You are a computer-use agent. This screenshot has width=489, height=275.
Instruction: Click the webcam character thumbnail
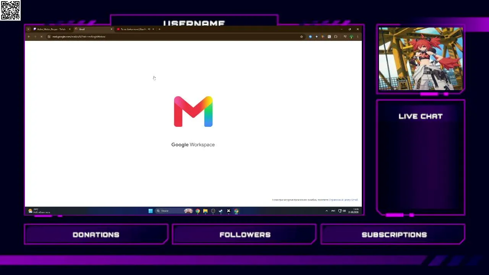point(421,59)
